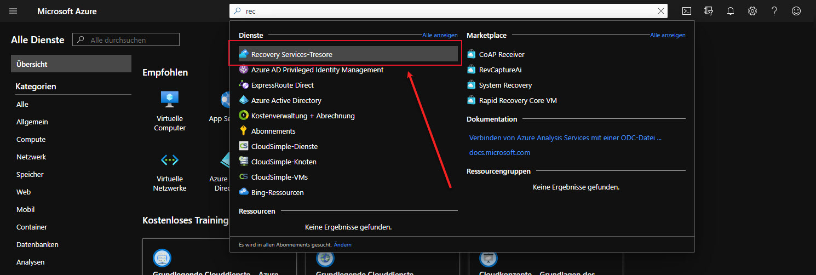Select the Web category
Viewport: 816px width, 275px height.
pyautogui.click(x=24, y=192)
